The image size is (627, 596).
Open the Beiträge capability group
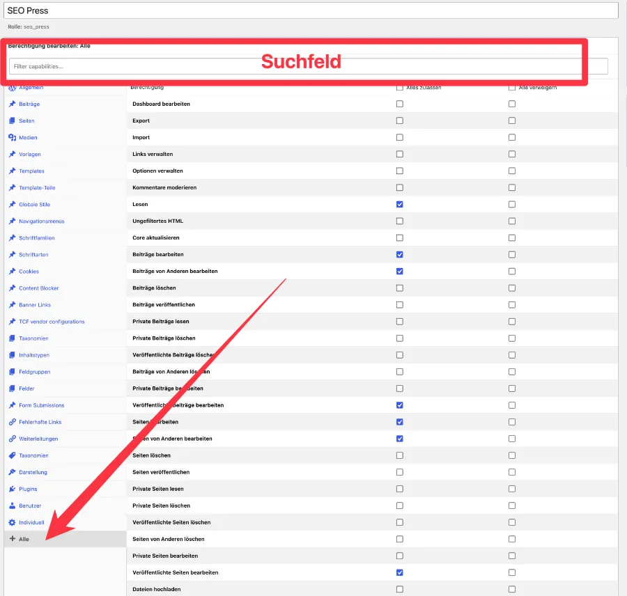[29, 104]
